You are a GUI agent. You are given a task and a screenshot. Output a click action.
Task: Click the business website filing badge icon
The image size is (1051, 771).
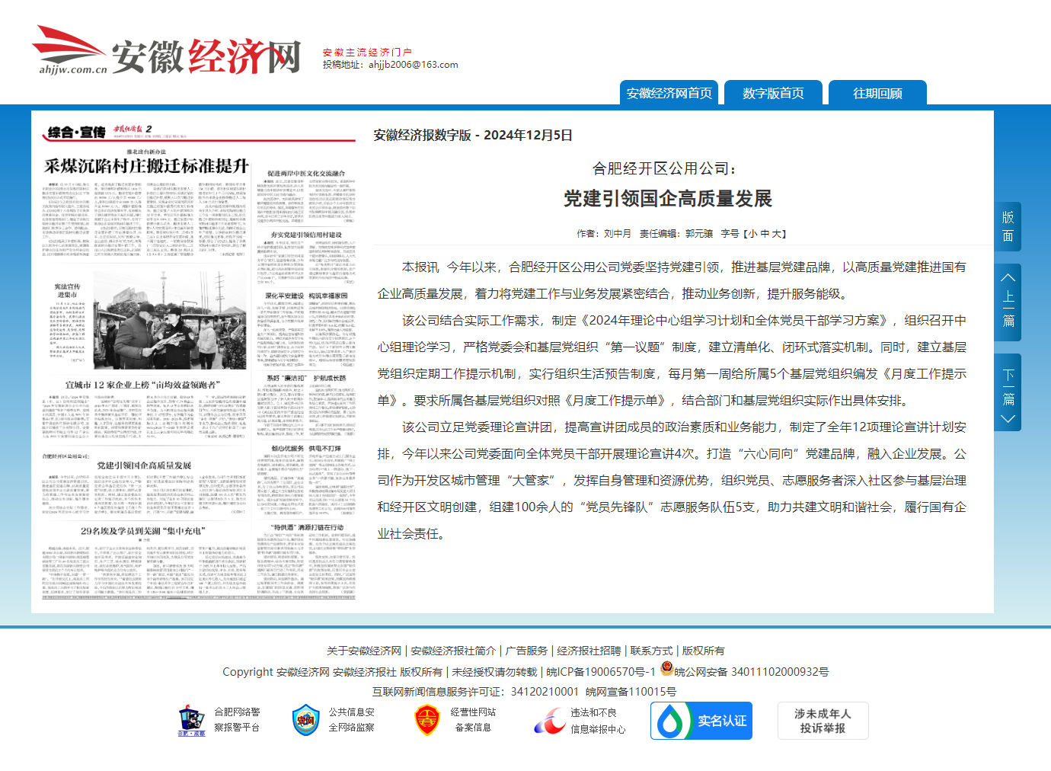[x=427, y=720]
